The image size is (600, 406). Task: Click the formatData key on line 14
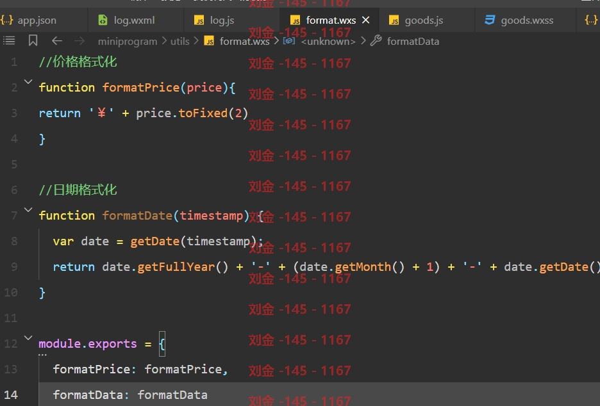point(88,395)
